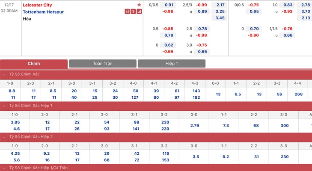Select the 2.17 match odds
The width and height of the screenshot is (312, 171).
tap(220, 4)
